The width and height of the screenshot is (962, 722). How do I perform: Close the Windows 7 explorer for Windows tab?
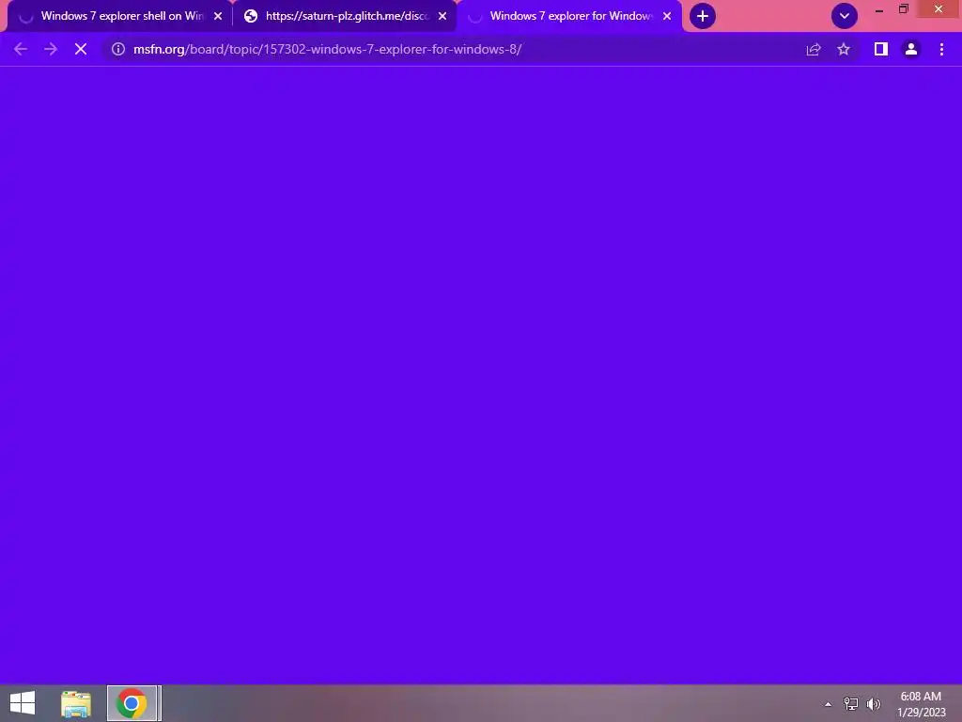point(667,16)
